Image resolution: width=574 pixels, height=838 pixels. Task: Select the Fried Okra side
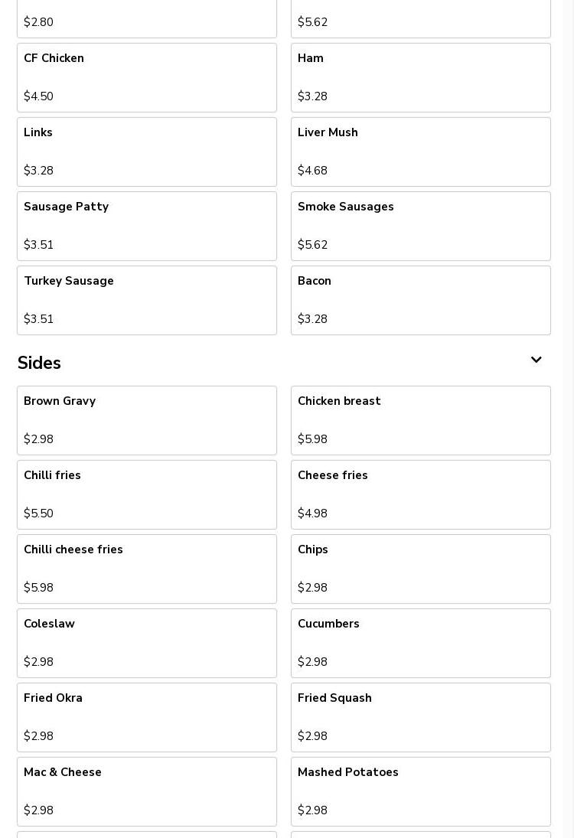[x=147, y=717]
